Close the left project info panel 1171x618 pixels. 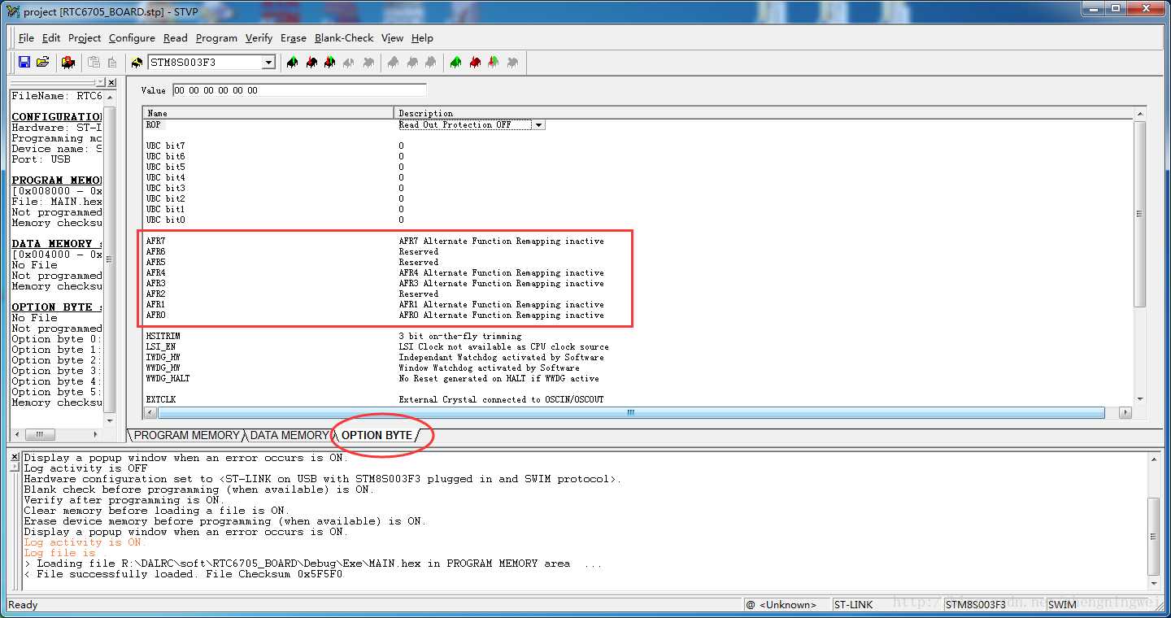click(x=111, y=83)
